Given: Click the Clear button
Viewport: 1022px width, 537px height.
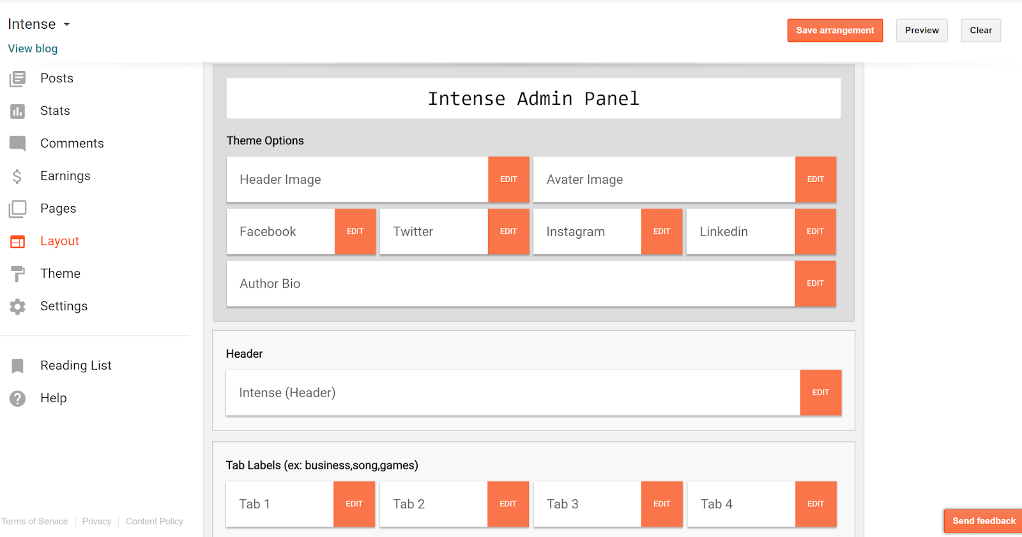Looking at the screenshot, I should (980, 31).
